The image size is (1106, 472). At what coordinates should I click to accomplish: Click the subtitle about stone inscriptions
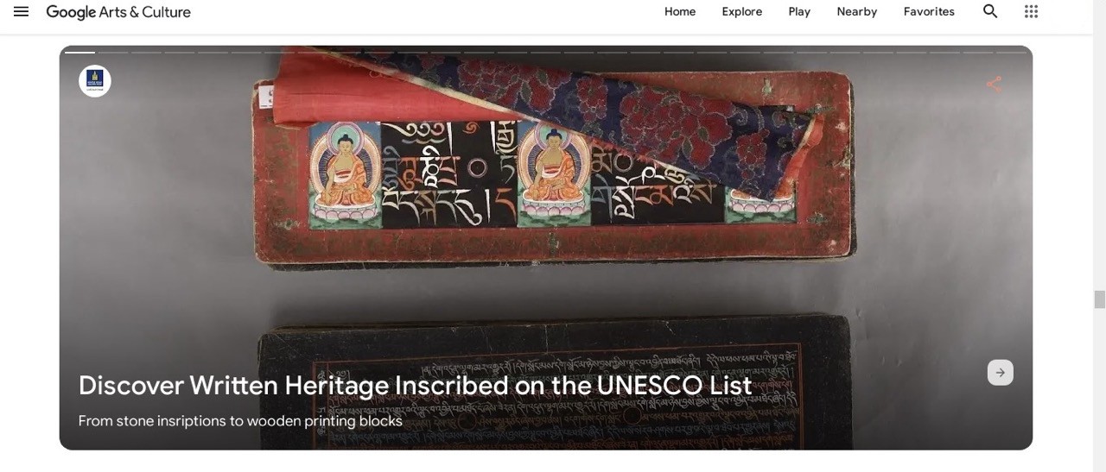[x=240, y=421]
